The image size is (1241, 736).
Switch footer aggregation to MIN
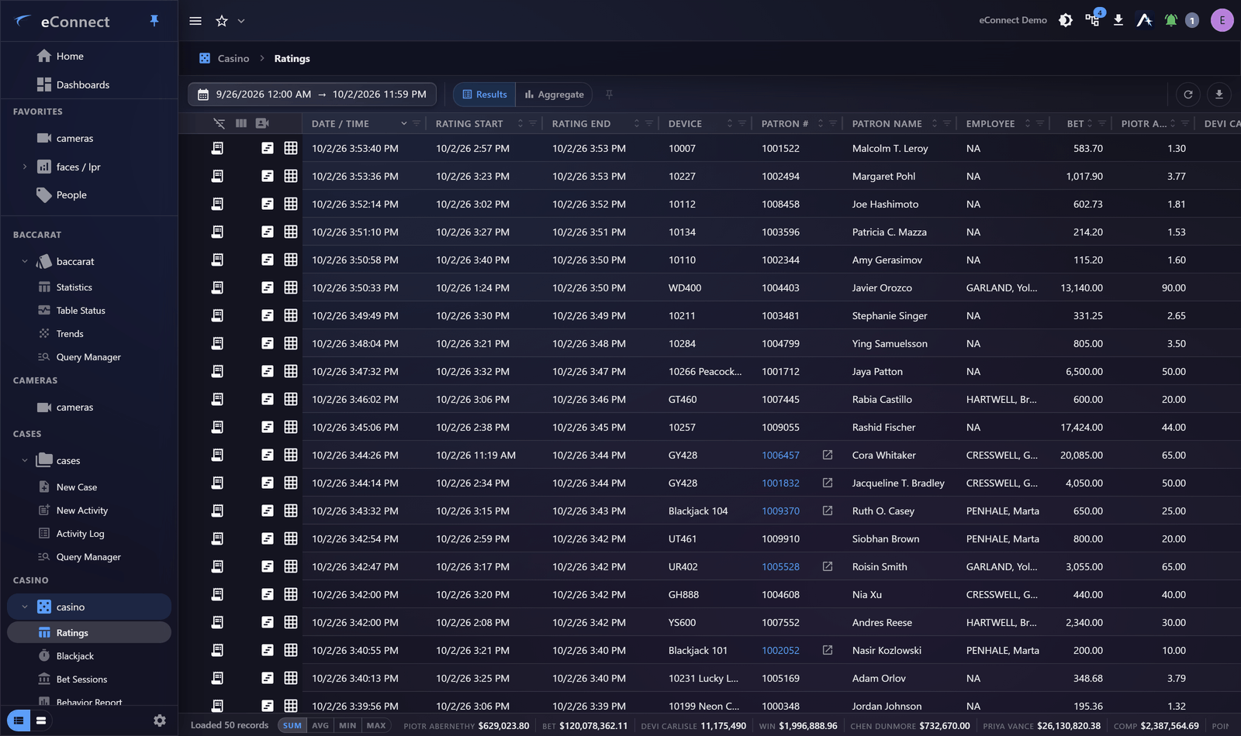(347, 726)
